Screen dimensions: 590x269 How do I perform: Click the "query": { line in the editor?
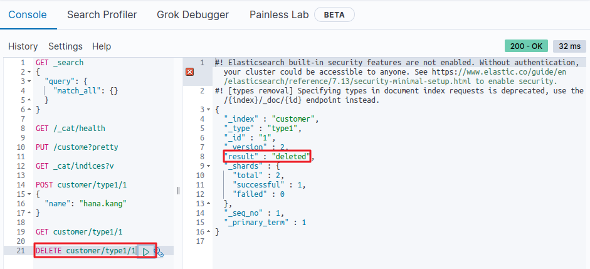tap(66, 82)
